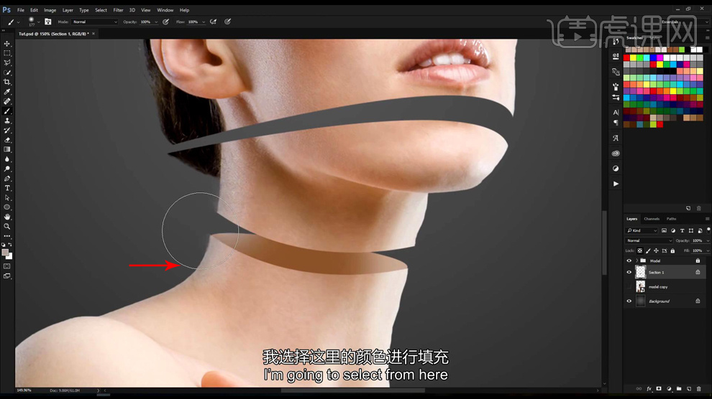The height and width of the screenshot is (399, 712).
Task: Select the Hand tool
Action: 6,217
